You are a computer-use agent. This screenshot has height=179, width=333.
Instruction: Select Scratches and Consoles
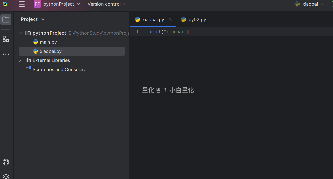pos(58,70)
